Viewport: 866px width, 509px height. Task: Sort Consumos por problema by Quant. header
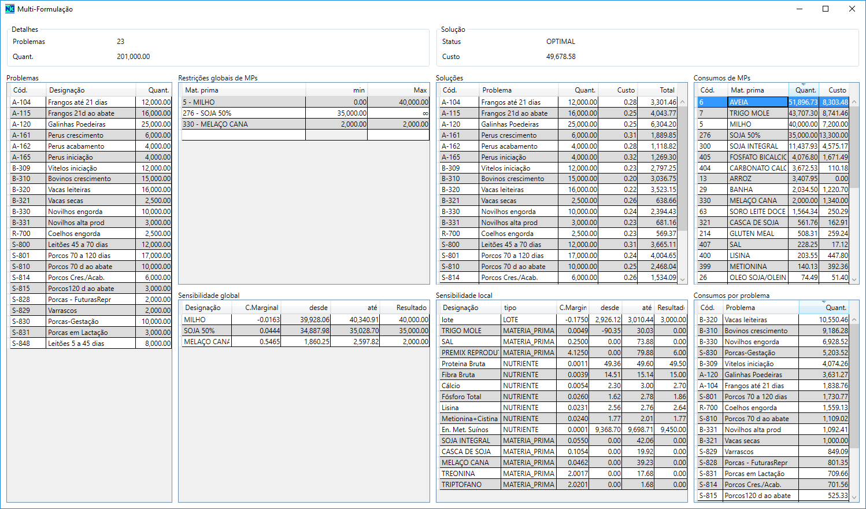pos(823,308)
